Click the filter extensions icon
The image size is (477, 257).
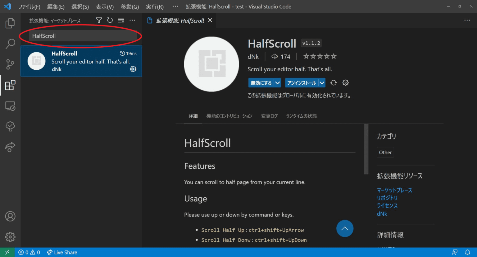coord(98,20)
